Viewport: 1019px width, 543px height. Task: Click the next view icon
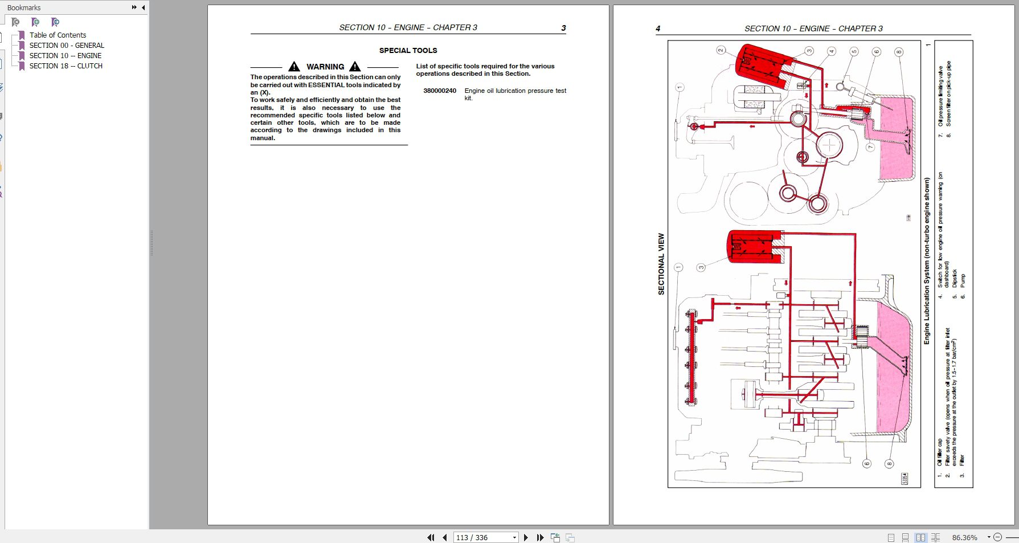pos(570,537)
